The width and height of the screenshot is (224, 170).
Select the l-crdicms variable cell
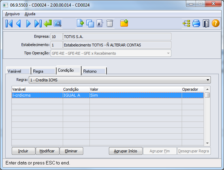point(37,95)
